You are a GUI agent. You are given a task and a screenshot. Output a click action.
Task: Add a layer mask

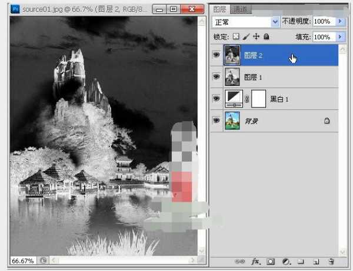click(271, 261)
